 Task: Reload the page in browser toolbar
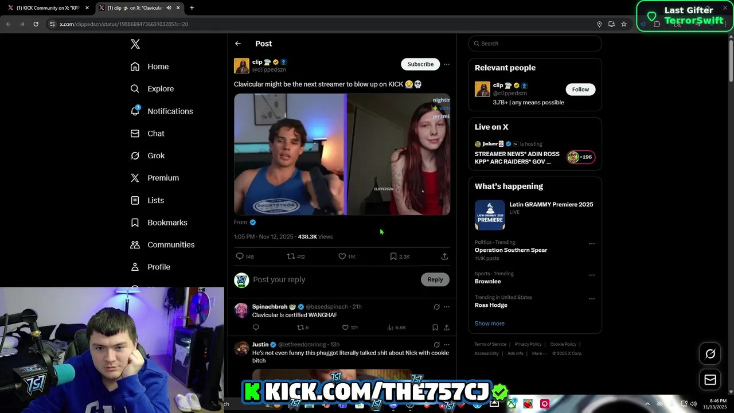[36, 24]
